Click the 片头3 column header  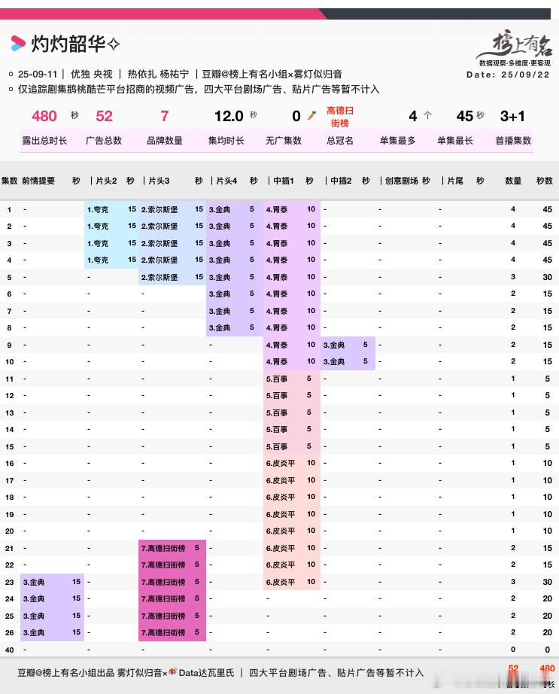tap(159, 181)
